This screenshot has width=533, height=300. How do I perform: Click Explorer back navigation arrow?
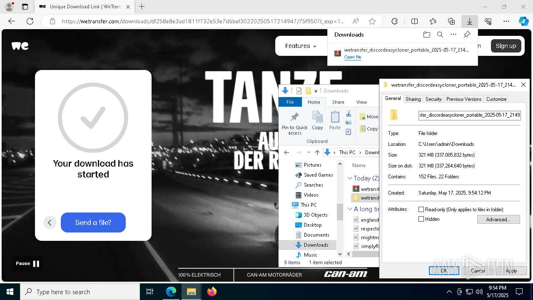click(286, 152)
